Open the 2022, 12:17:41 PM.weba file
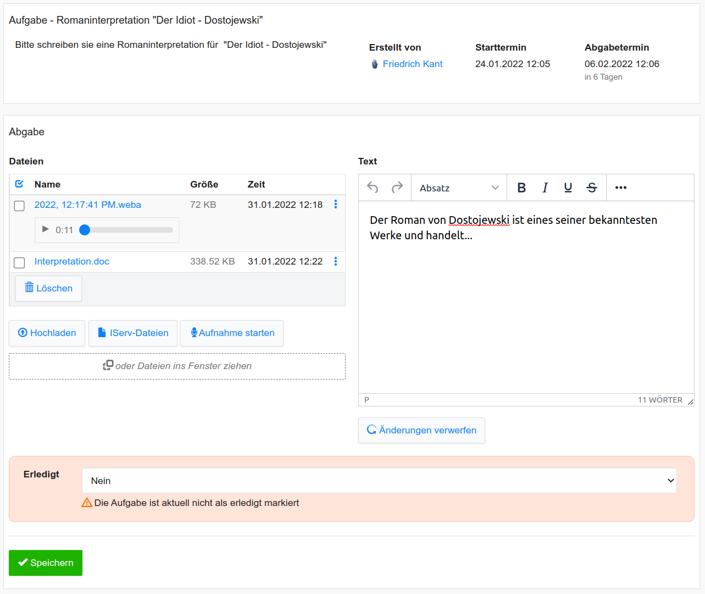Screen dimensions: 705x594 tap(88, 205)
